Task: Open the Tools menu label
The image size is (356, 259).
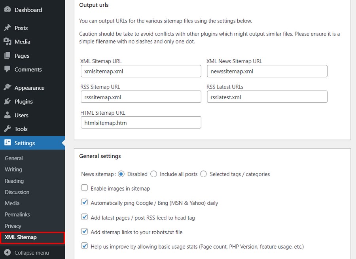Action: point(21,129)
